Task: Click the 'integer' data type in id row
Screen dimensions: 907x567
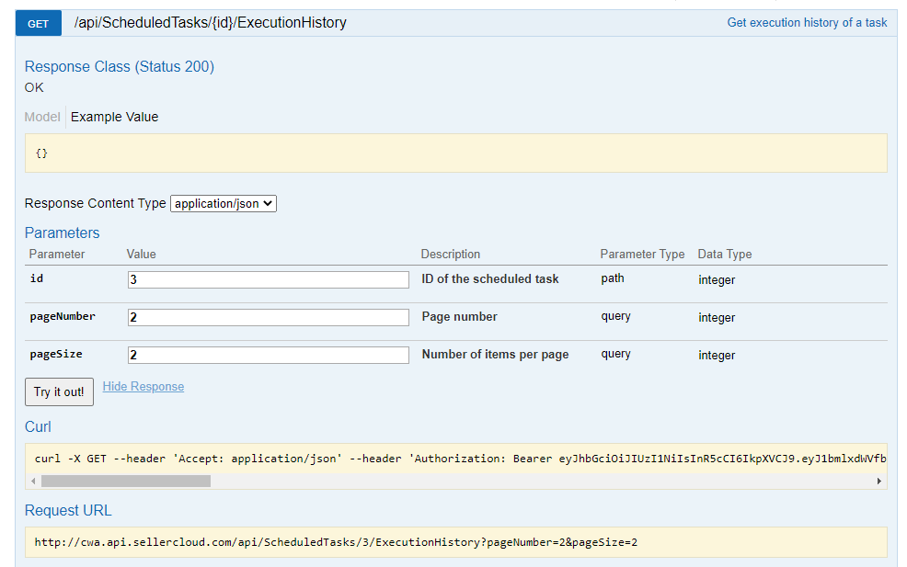Action: point(717,279)
